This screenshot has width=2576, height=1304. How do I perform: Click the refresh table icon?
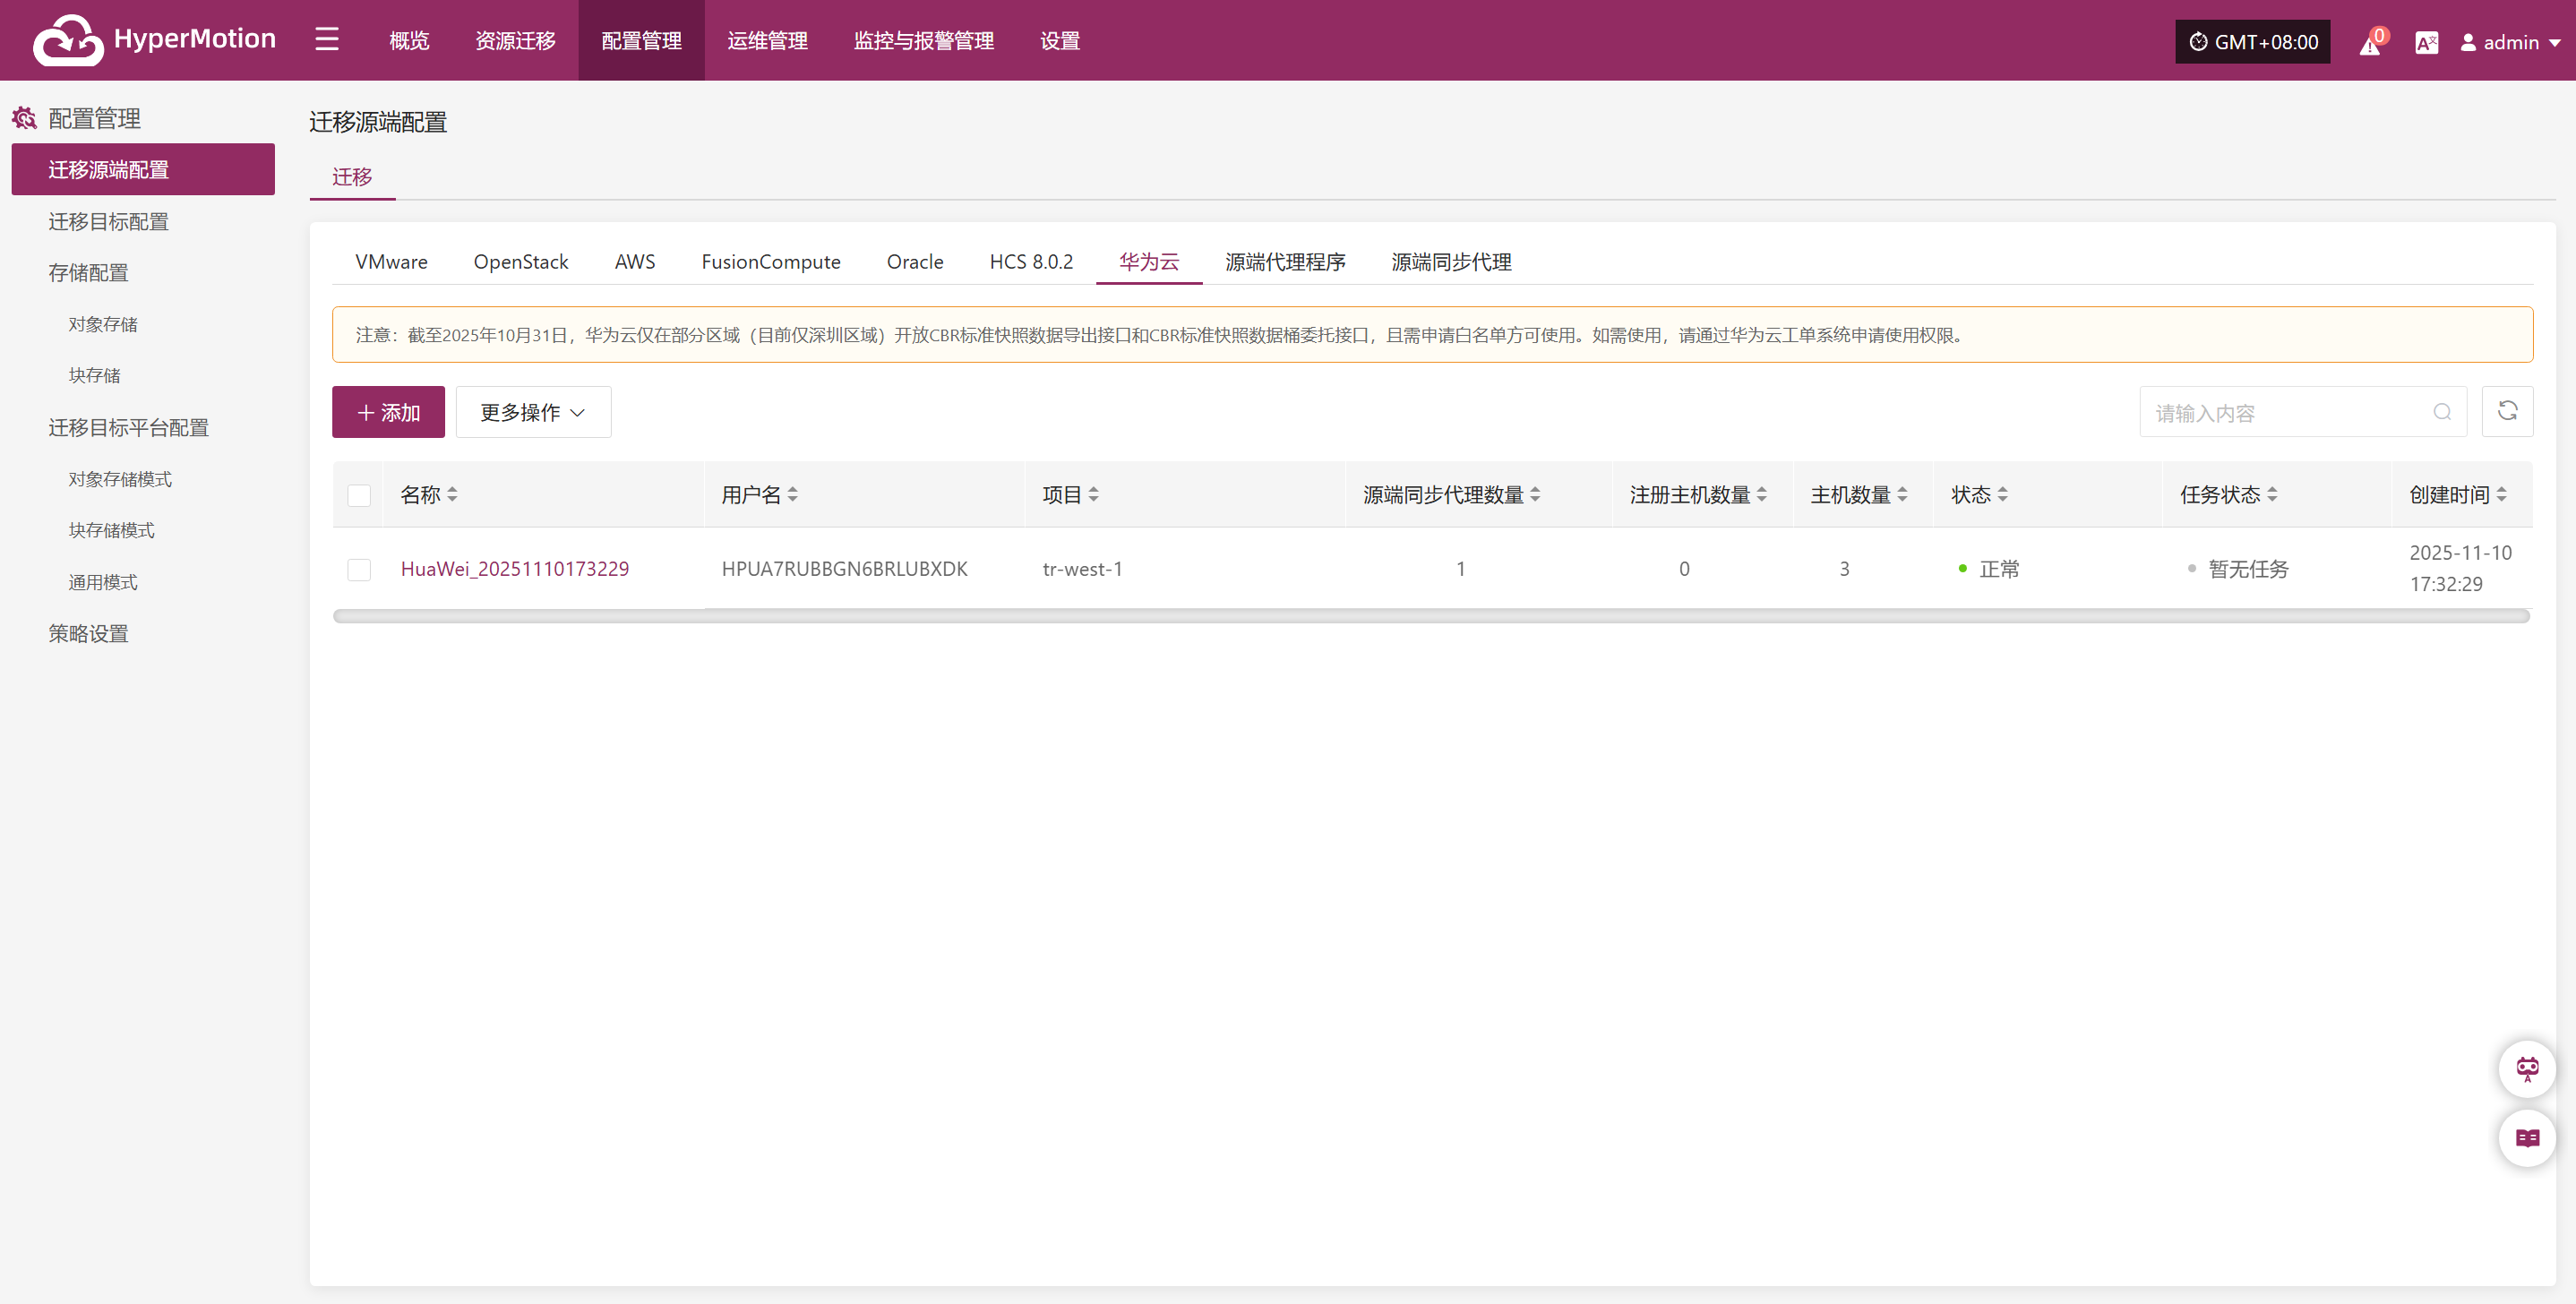click(x=2507, y=411)
